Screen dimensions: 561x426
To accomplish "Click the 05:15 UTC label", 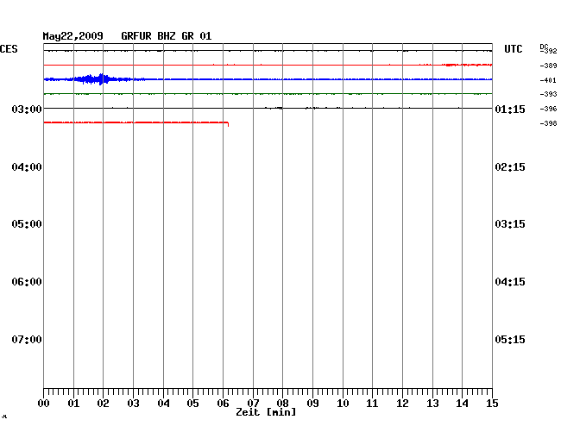I will [510, 339].
